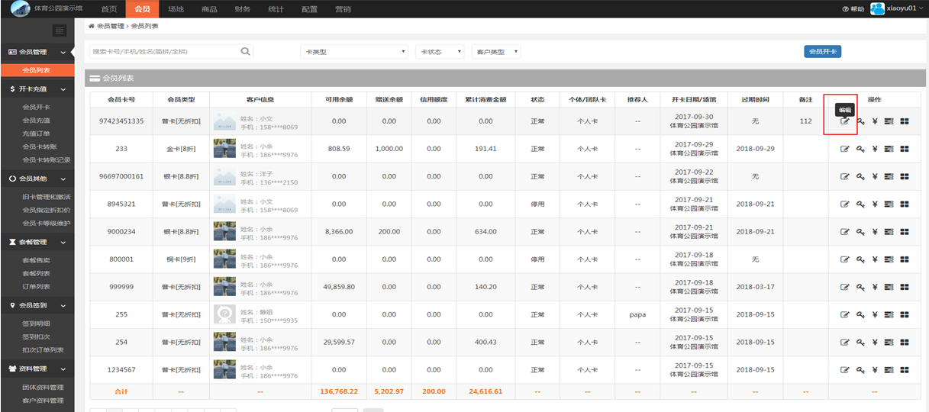Click the key icon for card 233
The height and width of the screenshot is (412, 929).
(860, 149)
